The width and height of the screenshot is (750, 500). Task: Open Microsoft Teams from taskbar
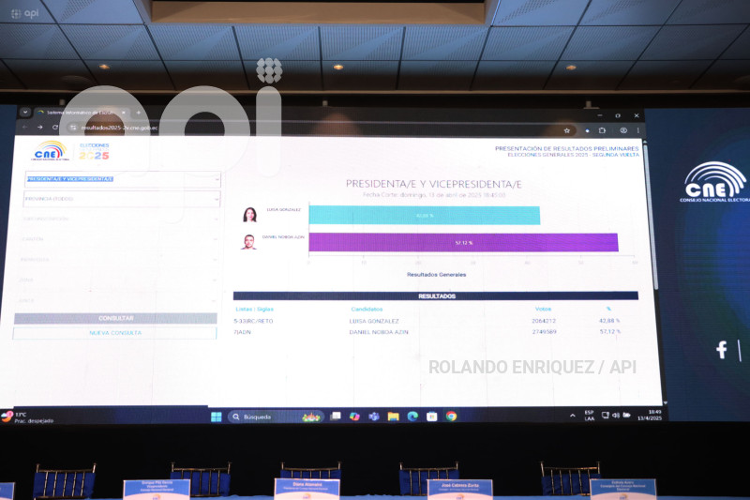(373, 417)
